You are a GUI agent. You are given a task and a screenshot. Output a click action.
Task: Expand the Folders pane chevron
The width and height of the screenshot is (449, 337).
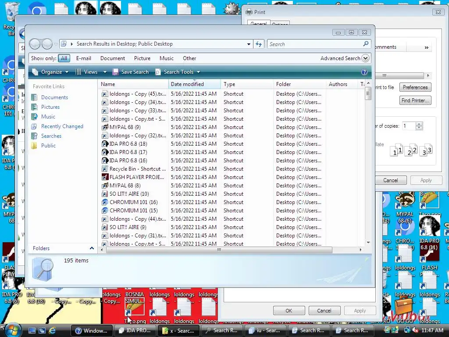[92, 248]
